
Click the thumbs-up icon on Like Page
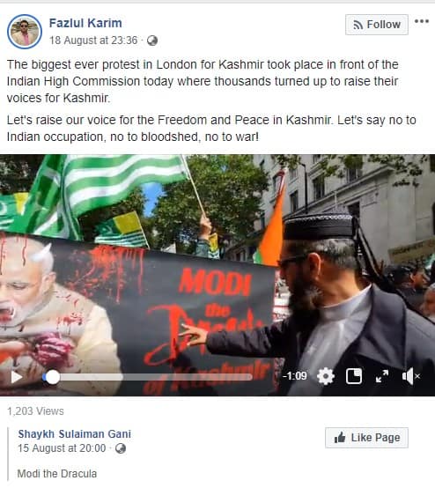tap(340, 437)
